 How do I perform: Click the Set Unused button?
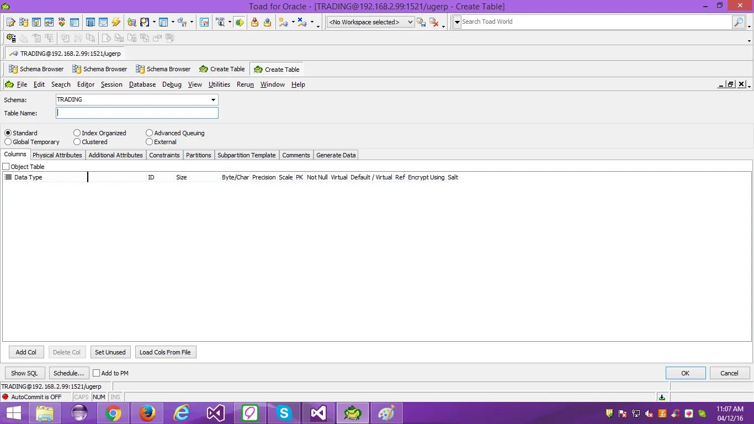pos(110,352)
